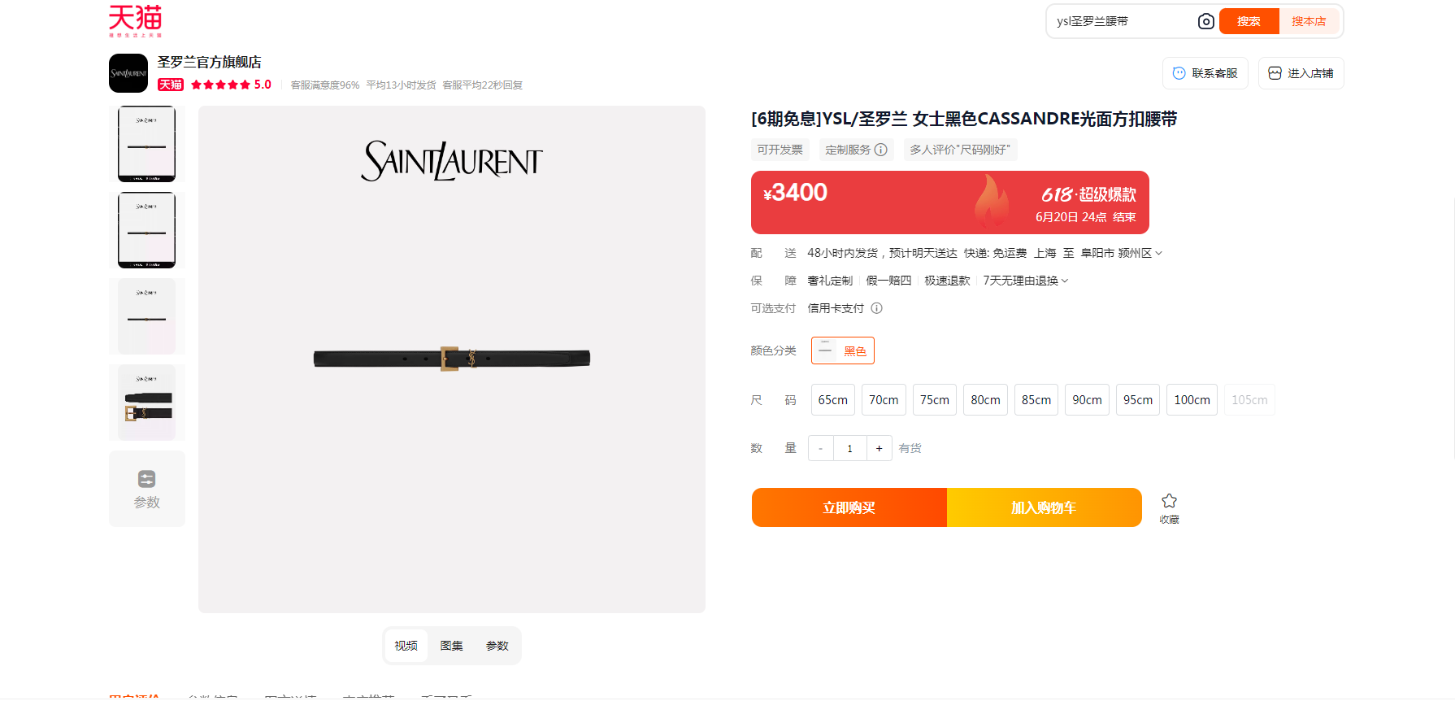Choose the 黑色 color option

tap(843, 350)
